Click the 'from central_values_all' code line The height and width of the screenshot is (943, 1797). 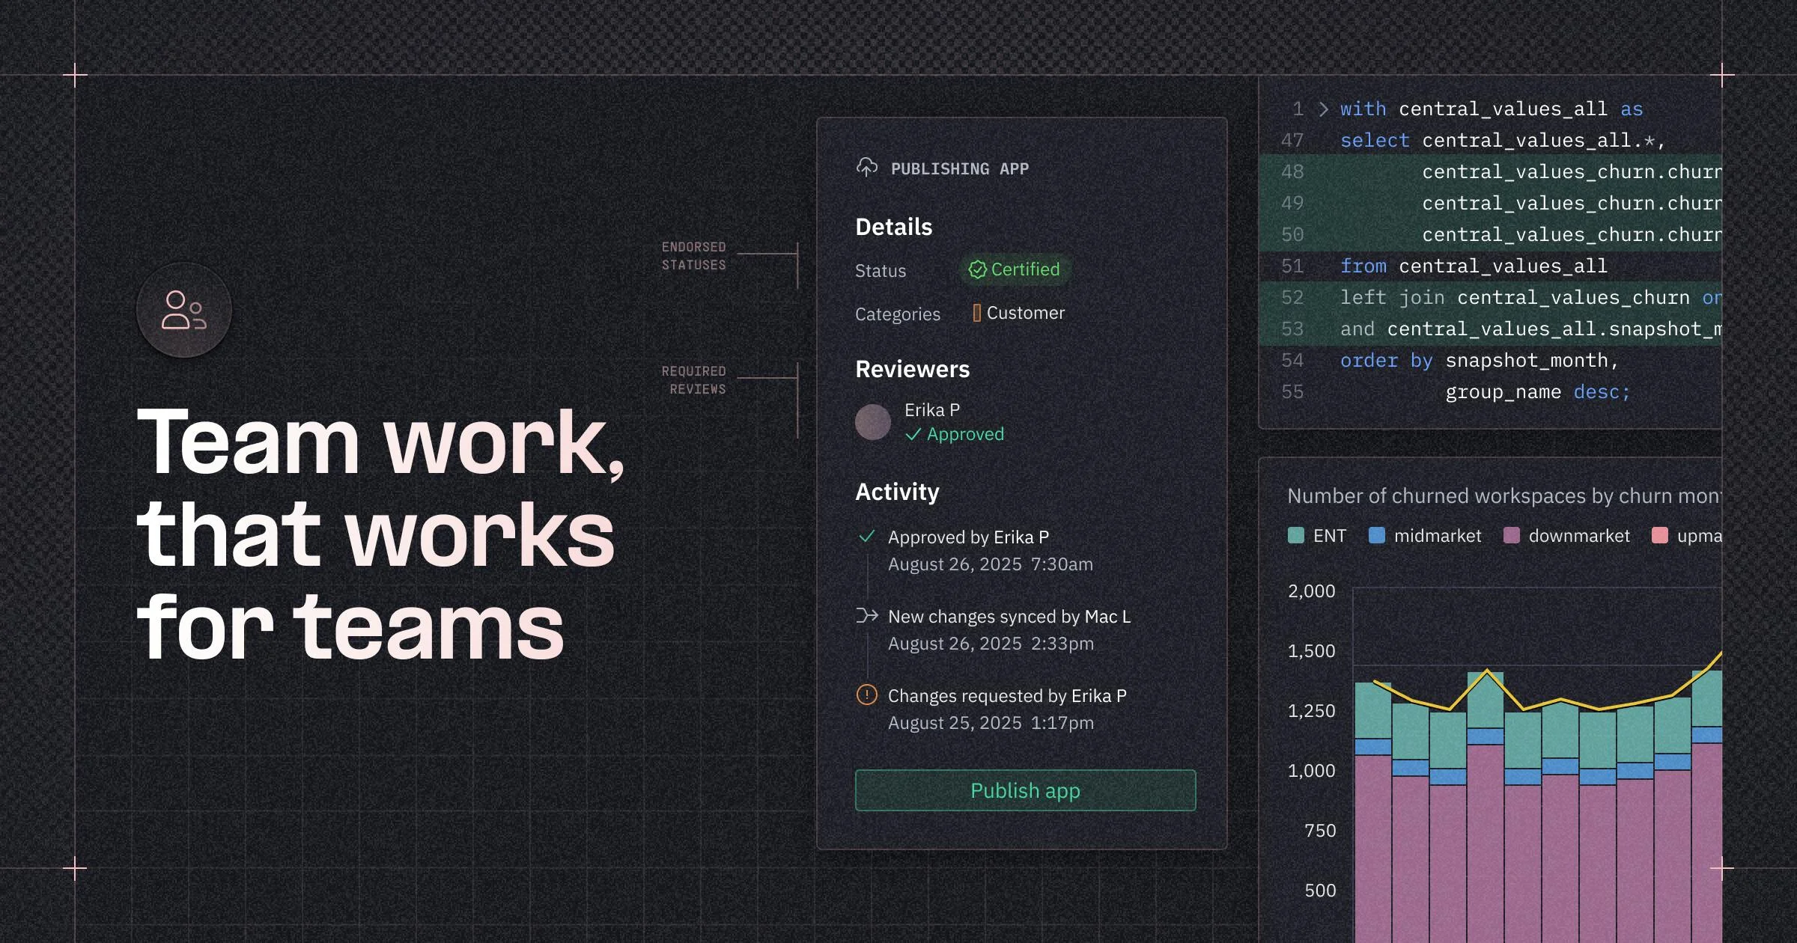[x=1474, y=266]
